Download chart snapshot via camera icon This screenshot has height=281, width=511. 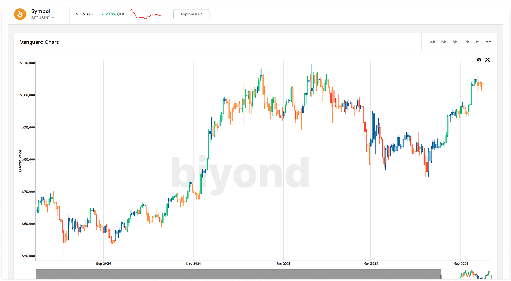[x=479, y=60]
